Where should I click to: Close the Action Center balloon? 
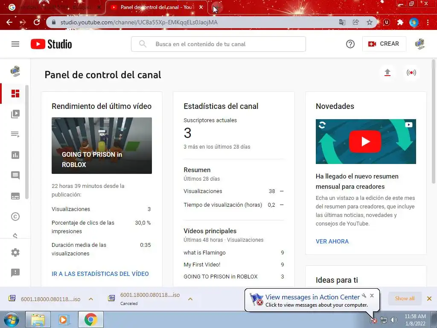372,296
